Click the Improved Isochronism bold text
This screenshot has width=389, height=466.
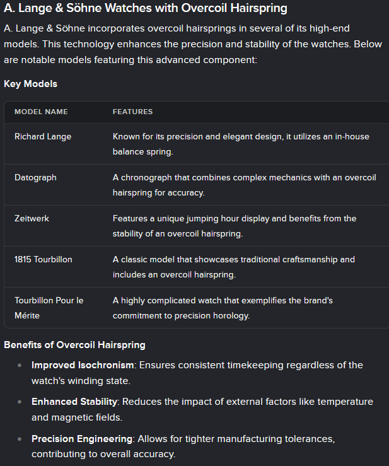tap(83, 365)
